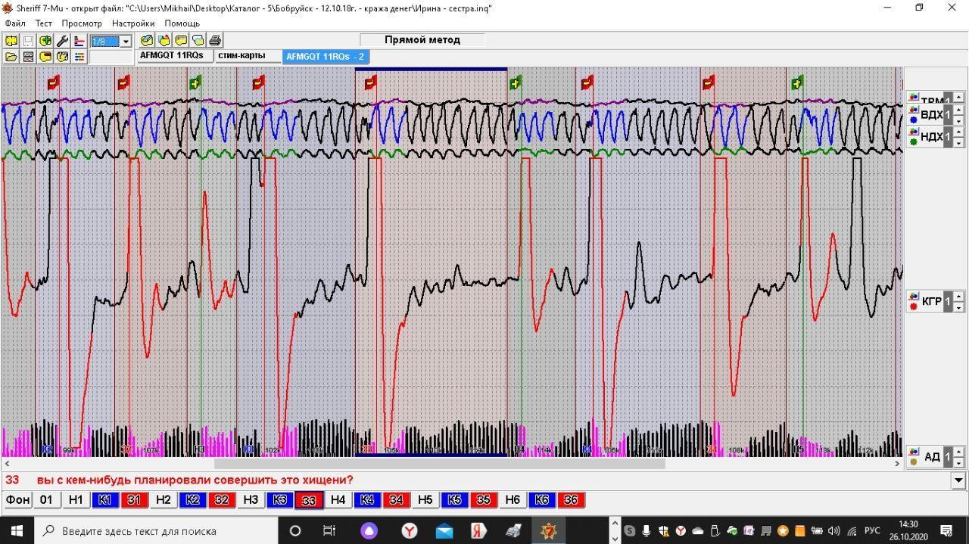Expand the question text dropdown arrow
This screenshot has height=544, width=969.
pos(959,480)
